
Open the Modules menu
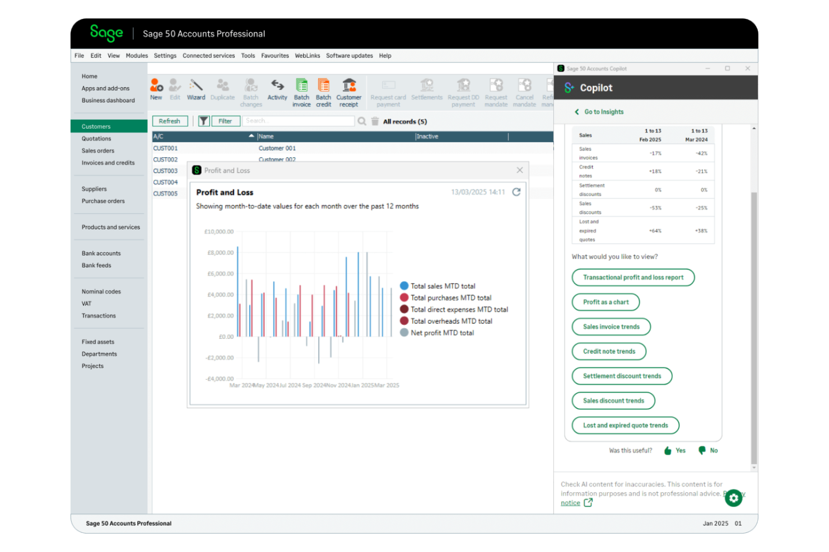pyautogui.click(x=137, y=56)
